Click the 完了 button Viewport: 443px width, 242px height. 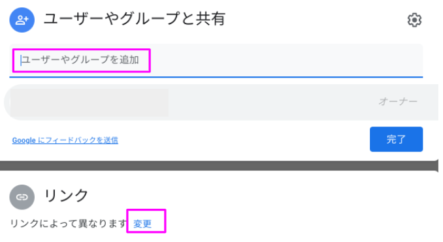396,140
